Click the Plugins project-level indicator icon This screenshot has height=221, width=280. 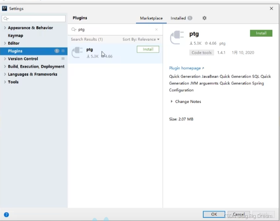(63, 51)
